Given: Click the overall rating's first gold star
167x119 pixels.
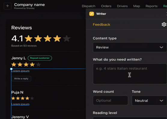Looking at the screenshot, I should point(29,38).
